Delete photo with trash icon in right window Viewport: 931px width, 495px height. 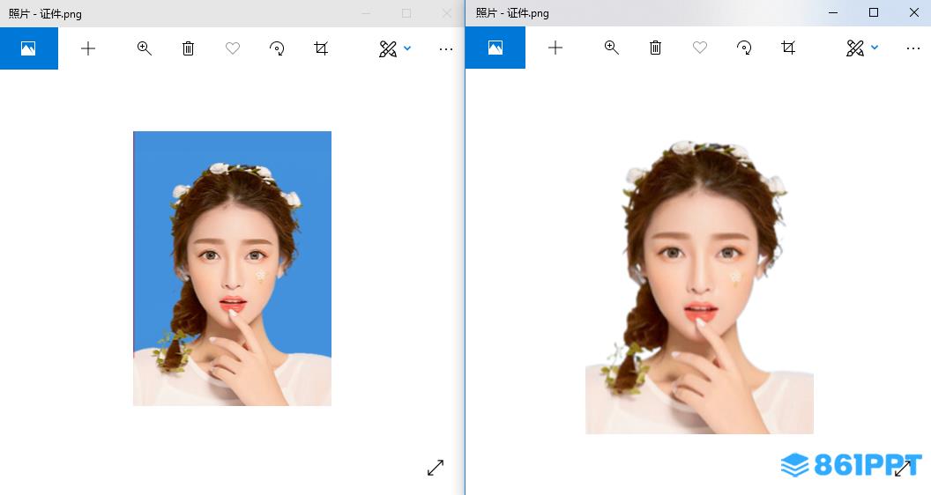point(656,48)
